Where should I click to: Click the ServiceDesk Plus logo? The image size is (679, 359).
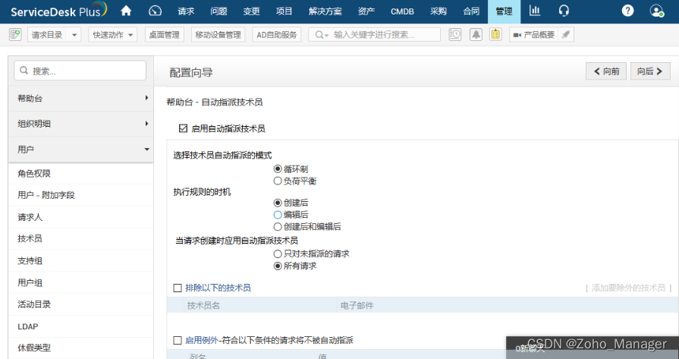[58, 11]
